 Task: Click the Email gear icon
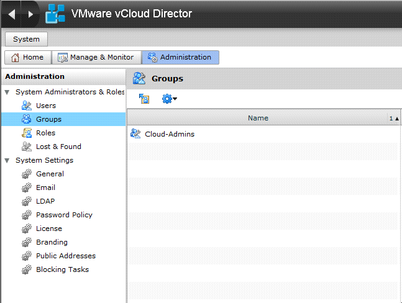pos(27,188)
